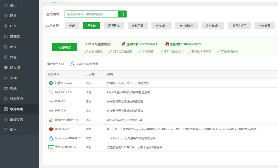Click the 宝塔SSH终端 terminal icon
The height and width of the screenshot is (168, 278).
pos(51,147)
